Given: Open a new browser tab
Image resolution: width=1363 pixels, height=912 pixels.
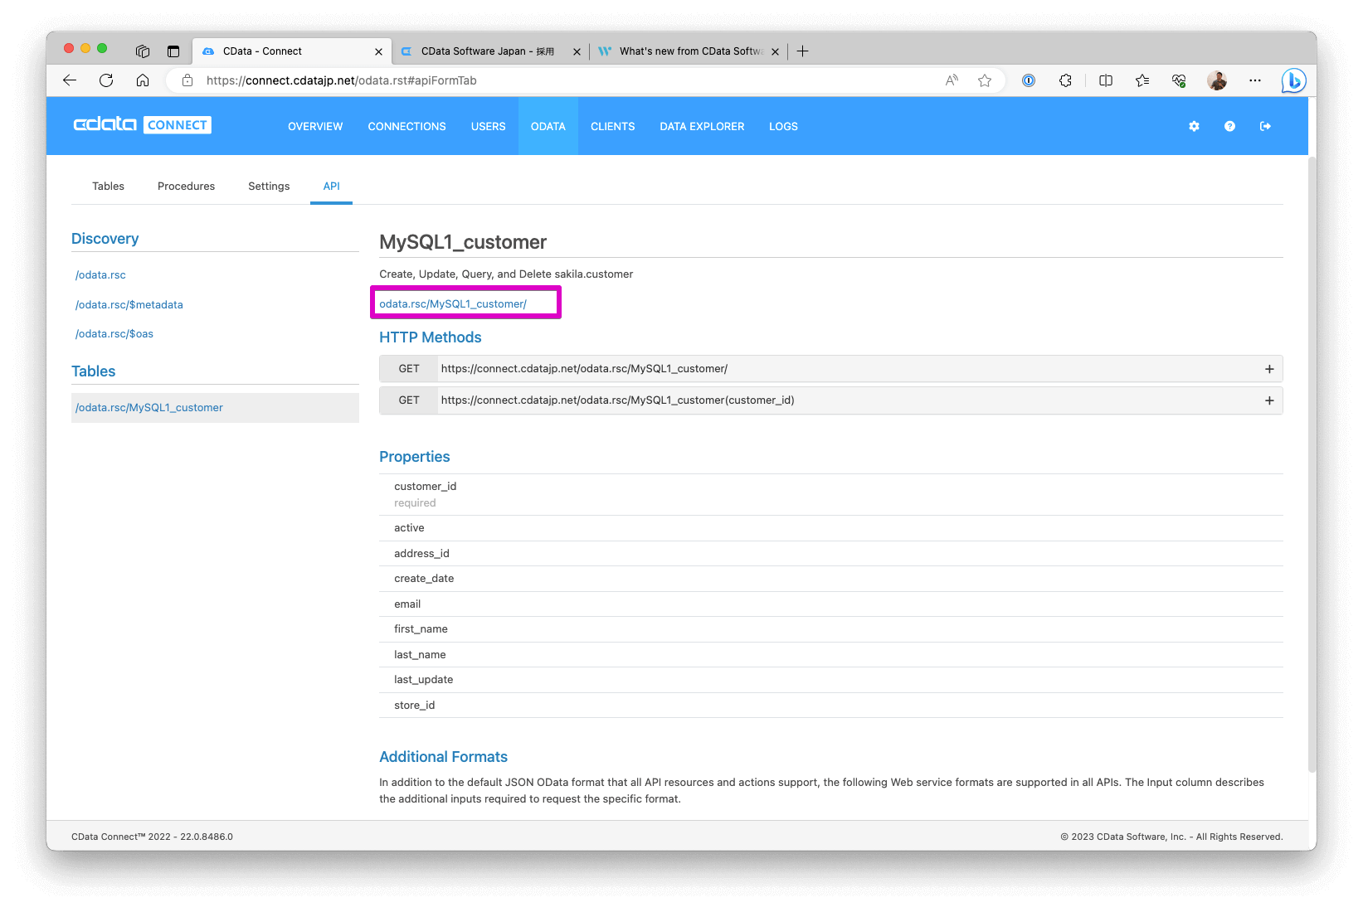Looking at the screenshot, I should [x=803, y=51].
